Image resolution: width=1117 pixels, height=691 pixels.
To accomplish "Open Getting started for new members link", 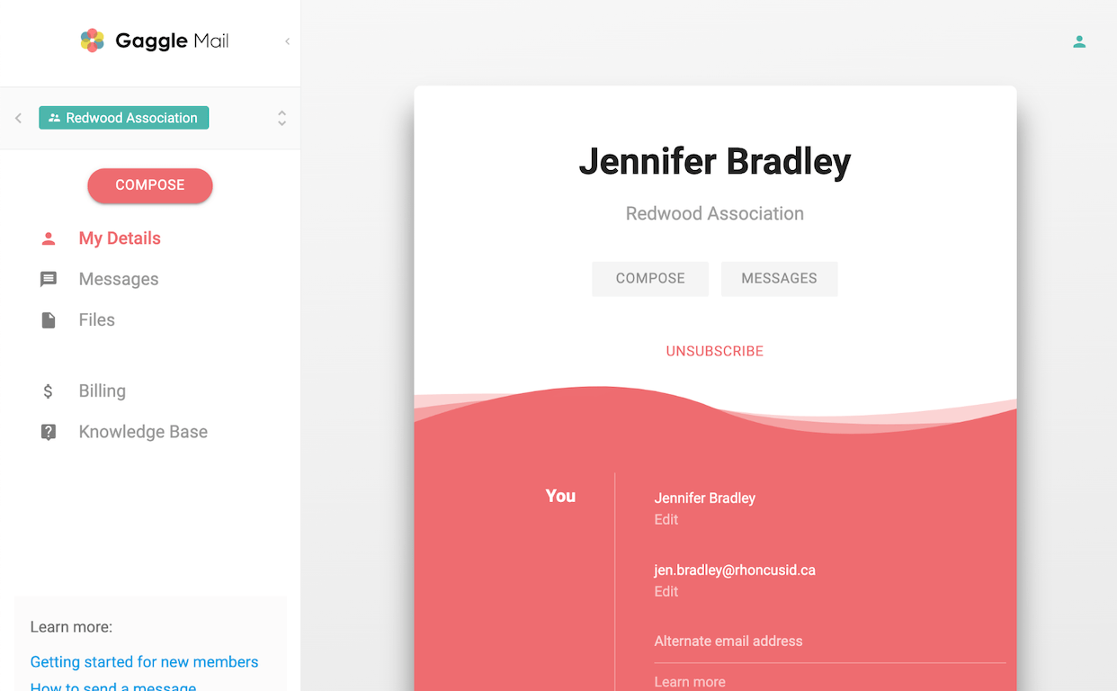I will 144,662.
